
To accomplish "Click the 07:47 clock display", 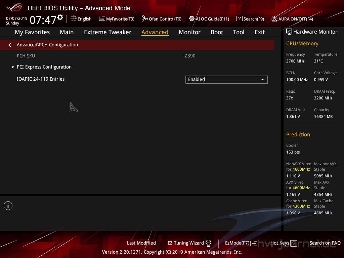I will click(x=43, y=20).
